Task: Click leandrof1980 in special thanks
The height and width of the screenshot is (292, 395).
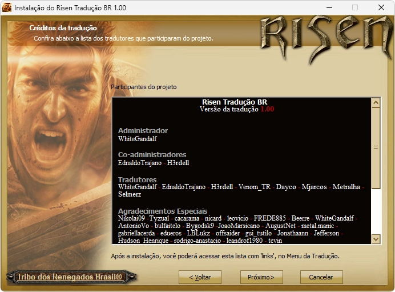Action: [x=244, y=241]
